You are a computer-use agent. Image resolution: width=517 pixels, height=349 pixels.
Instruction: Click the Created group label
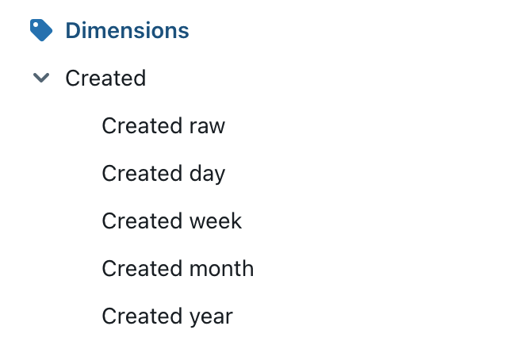pos(105,79)
